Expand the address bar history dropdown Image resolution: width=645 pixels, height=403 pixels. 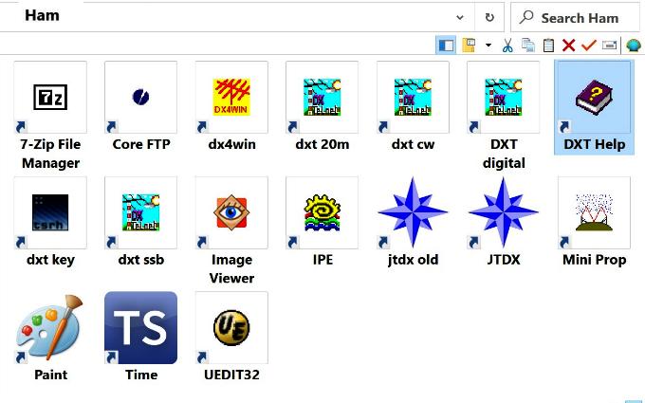click(460, 17)
